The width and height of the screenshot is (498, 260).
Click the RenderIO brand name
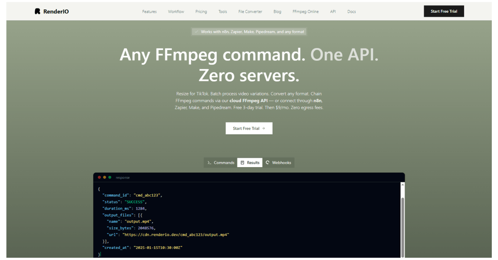pos(56,12)
